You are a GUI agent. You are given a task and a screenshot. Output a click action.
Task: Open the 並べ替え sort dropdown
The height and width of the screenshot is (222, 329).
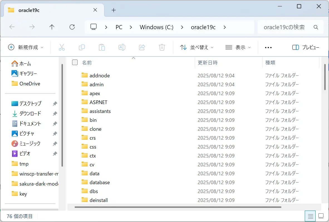(197, 47)
